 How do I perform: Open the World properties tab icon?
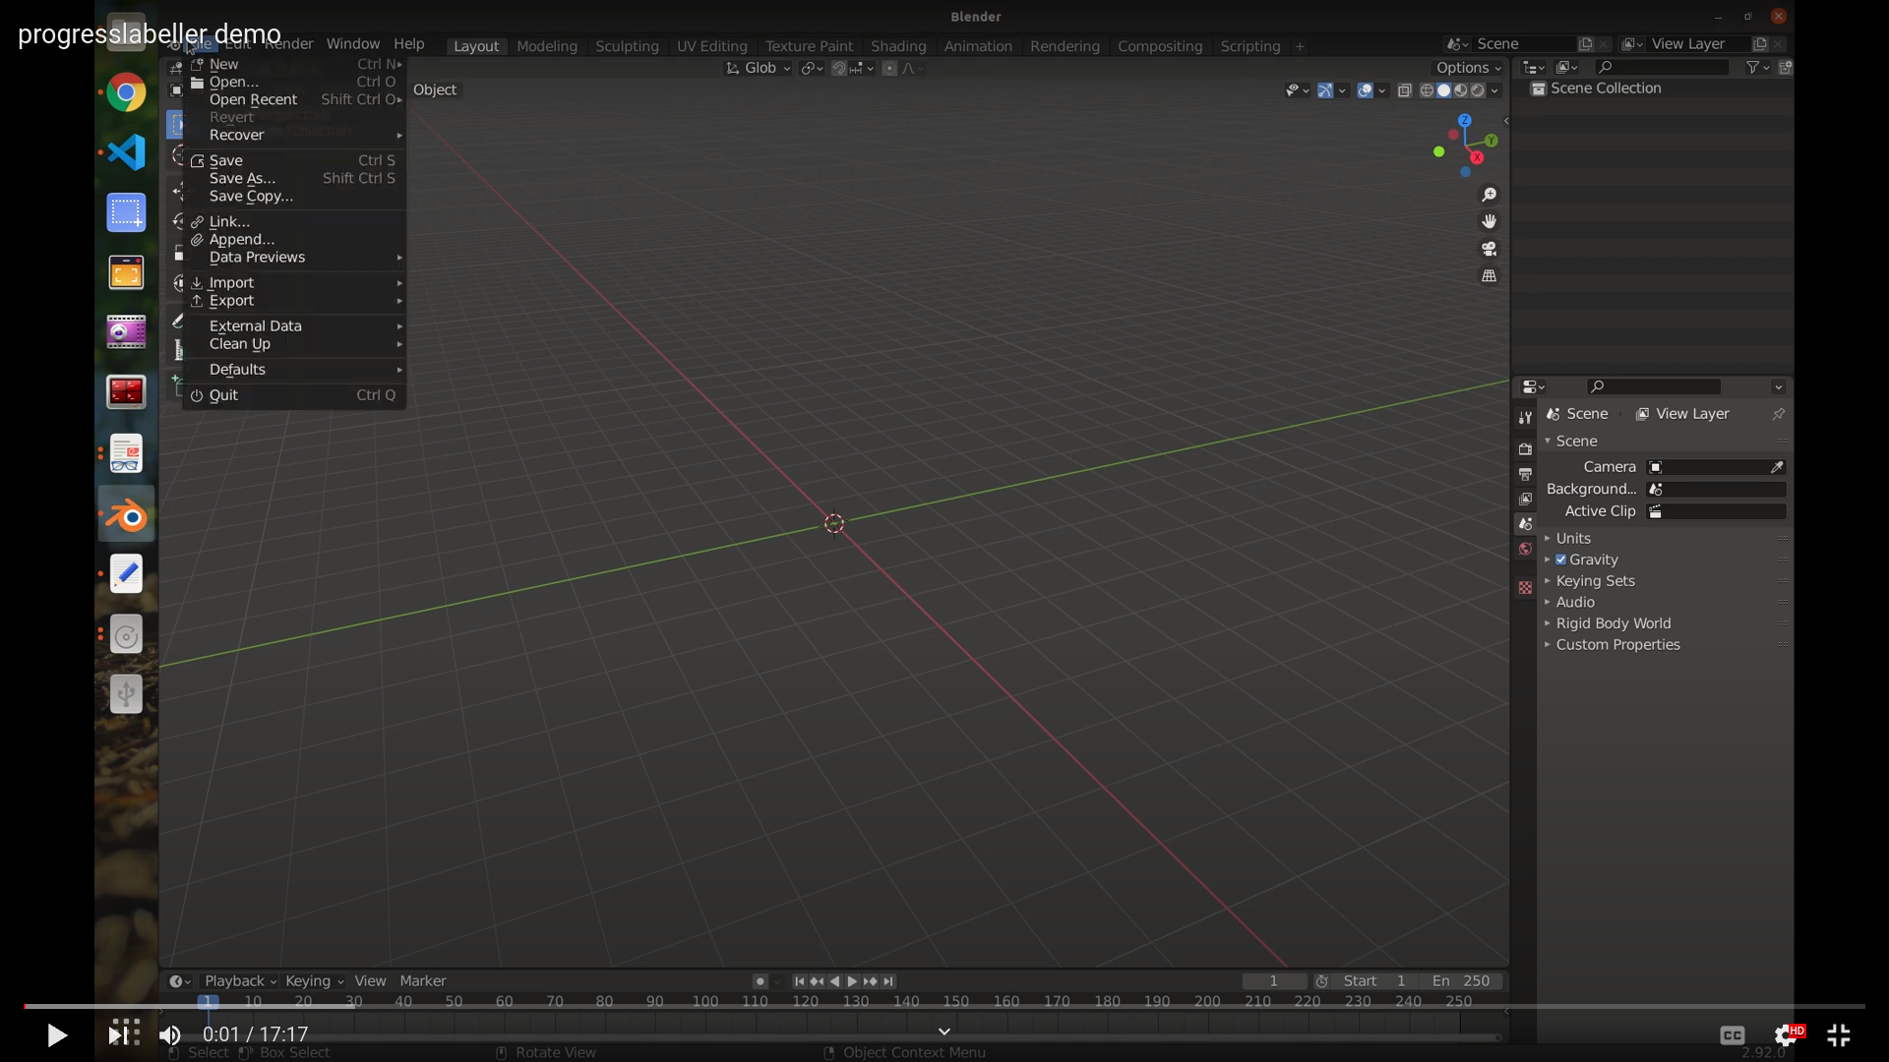(1525, 549)
